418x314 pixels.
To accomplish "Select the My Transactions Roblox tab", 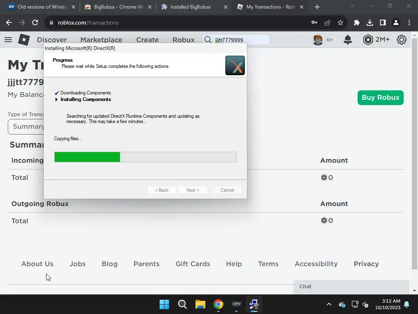I will click(x=270, y=7).
